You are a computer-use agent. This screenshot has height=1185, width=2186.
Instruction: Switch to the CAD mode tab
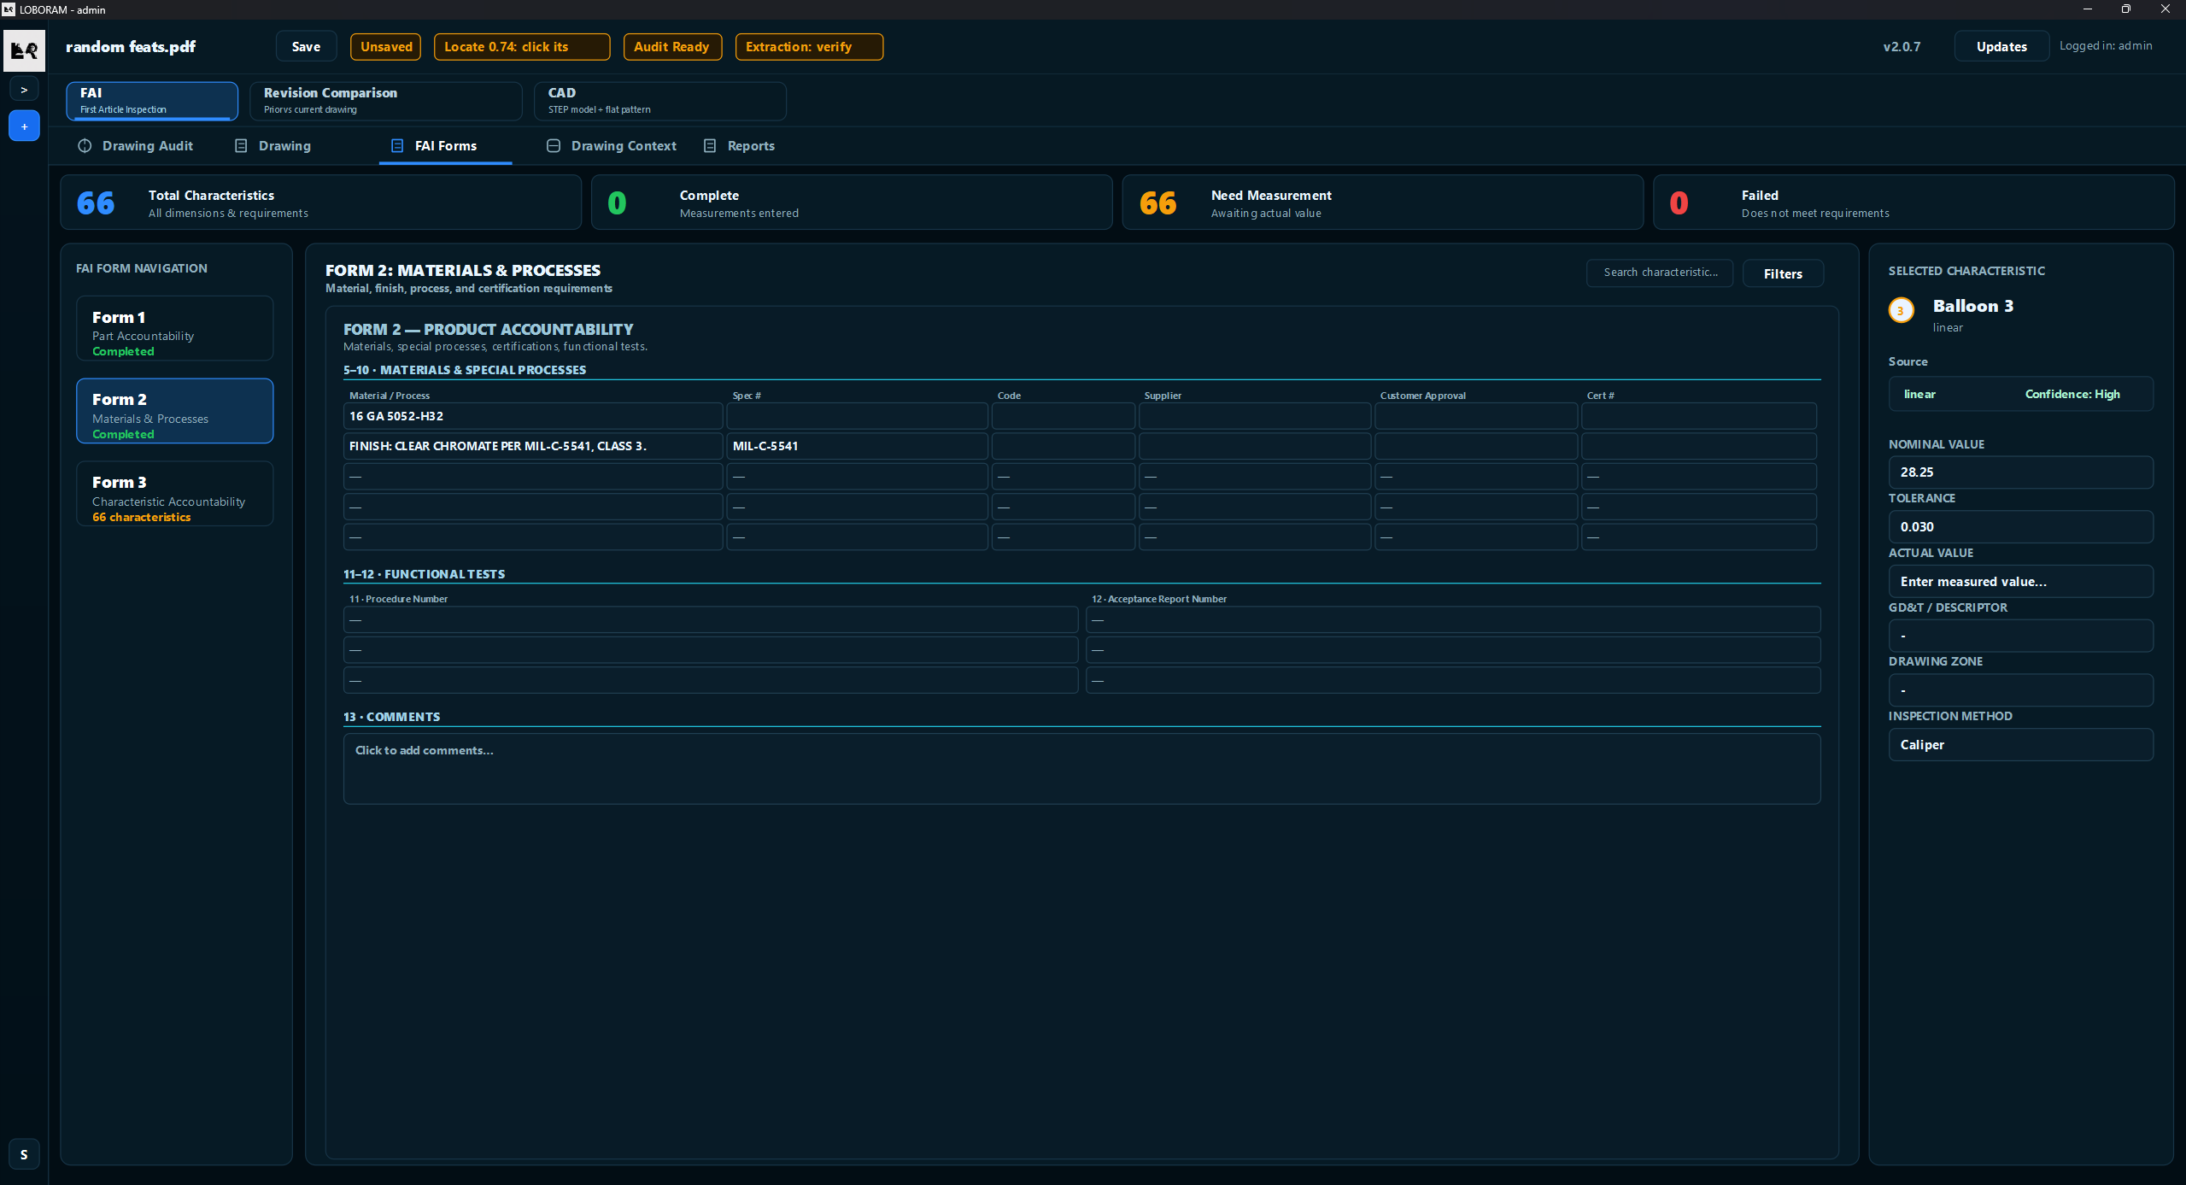[659, 101]
